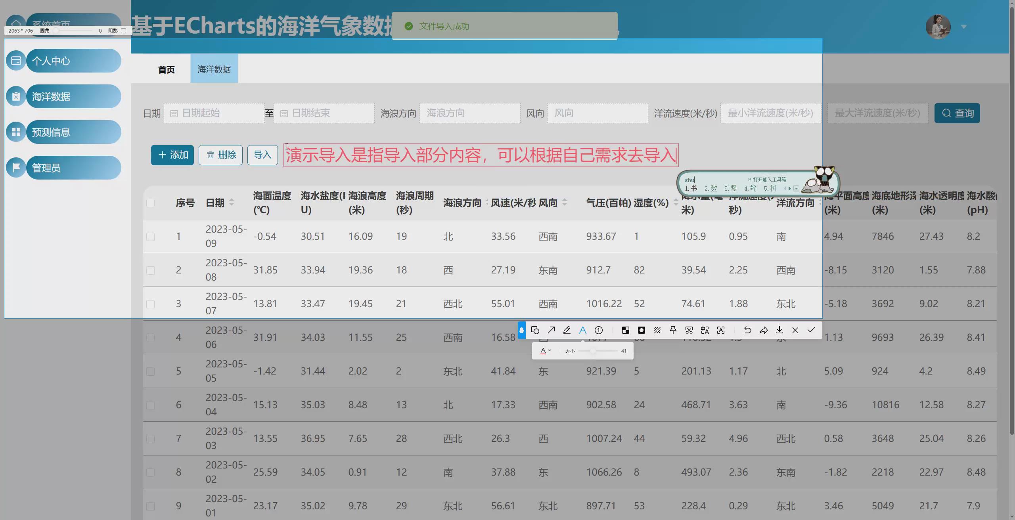Screen dimensions: 1015x520
Task: Open the OCR text recognition tool
Action: tap(721, 330)
